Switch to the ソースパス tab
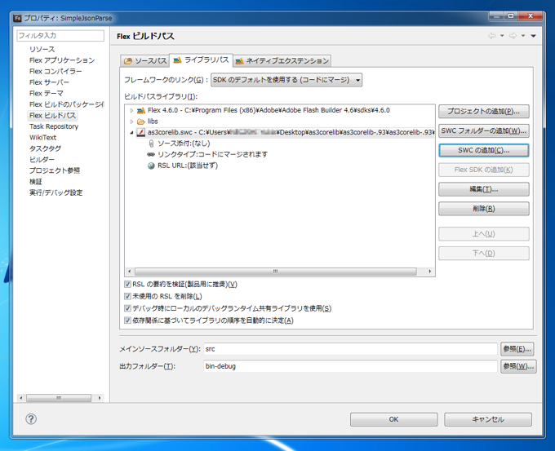 pos(144,61)
